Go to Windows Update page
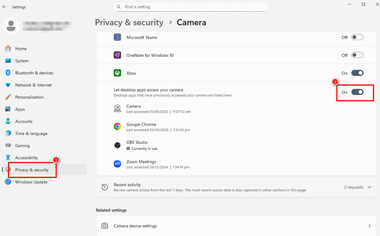The width and height of the screenshot is (380, 236). [x=31, y=182]
